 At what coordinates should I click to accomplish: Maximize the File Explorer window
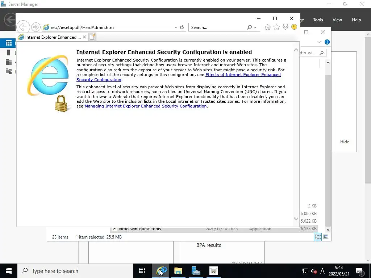click(x=306, y=32)
